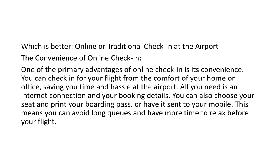The width and height of the screenshot is (277, 155).
Task: Click the word "Airport" in the title
Action: [x=207, y=47]
